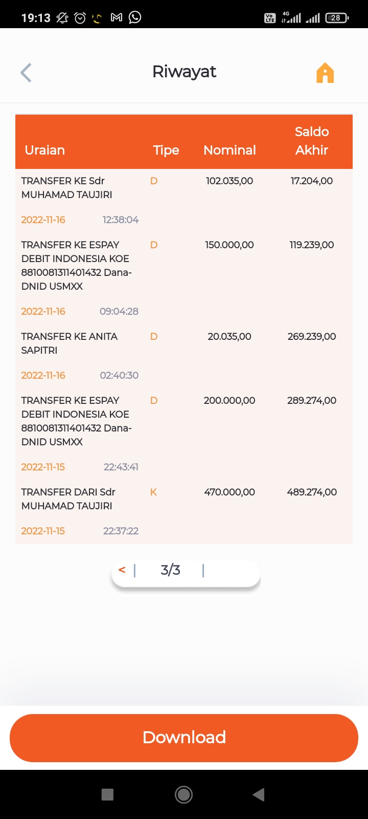
Task: Tap the Android home circle button
Action: [184, 794]
